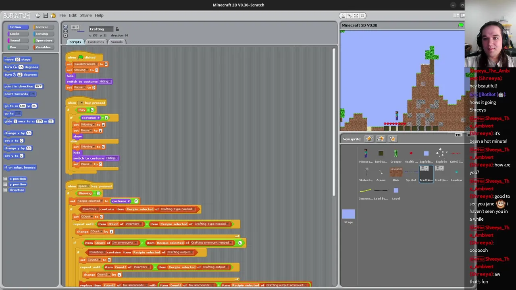This screenshot has width=516, height=290.
Task: Select the delete scissors tool
Action: click(350, 16)
